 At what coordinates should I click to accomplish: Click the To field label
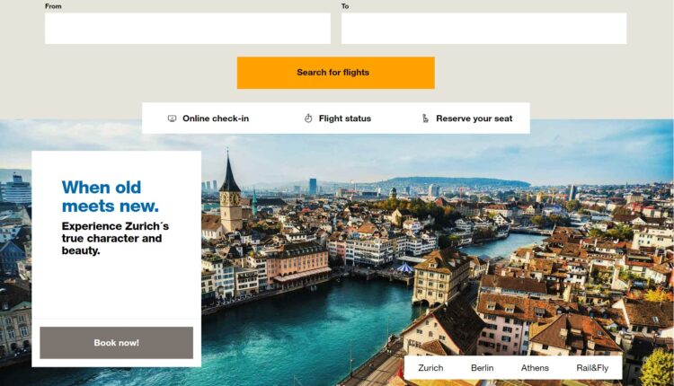pyautogui.click(x=345, y=6)
